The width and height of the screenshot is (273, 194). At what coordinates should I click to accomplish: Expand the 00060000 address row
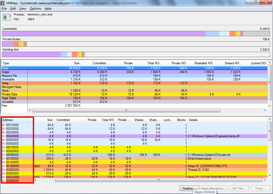click(x=3, y=144)
